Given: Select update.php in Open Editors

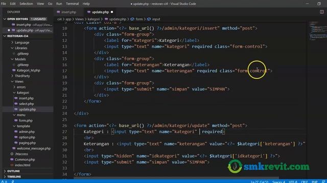Looking at the screenshot, I should [x=28, y=30].
